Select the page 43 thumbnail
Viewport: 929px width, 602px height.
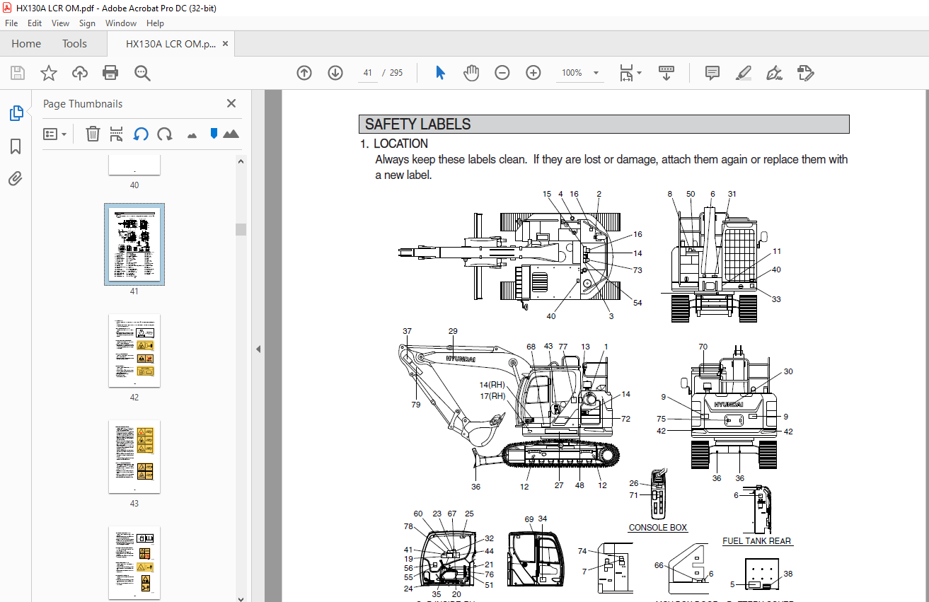134,457
